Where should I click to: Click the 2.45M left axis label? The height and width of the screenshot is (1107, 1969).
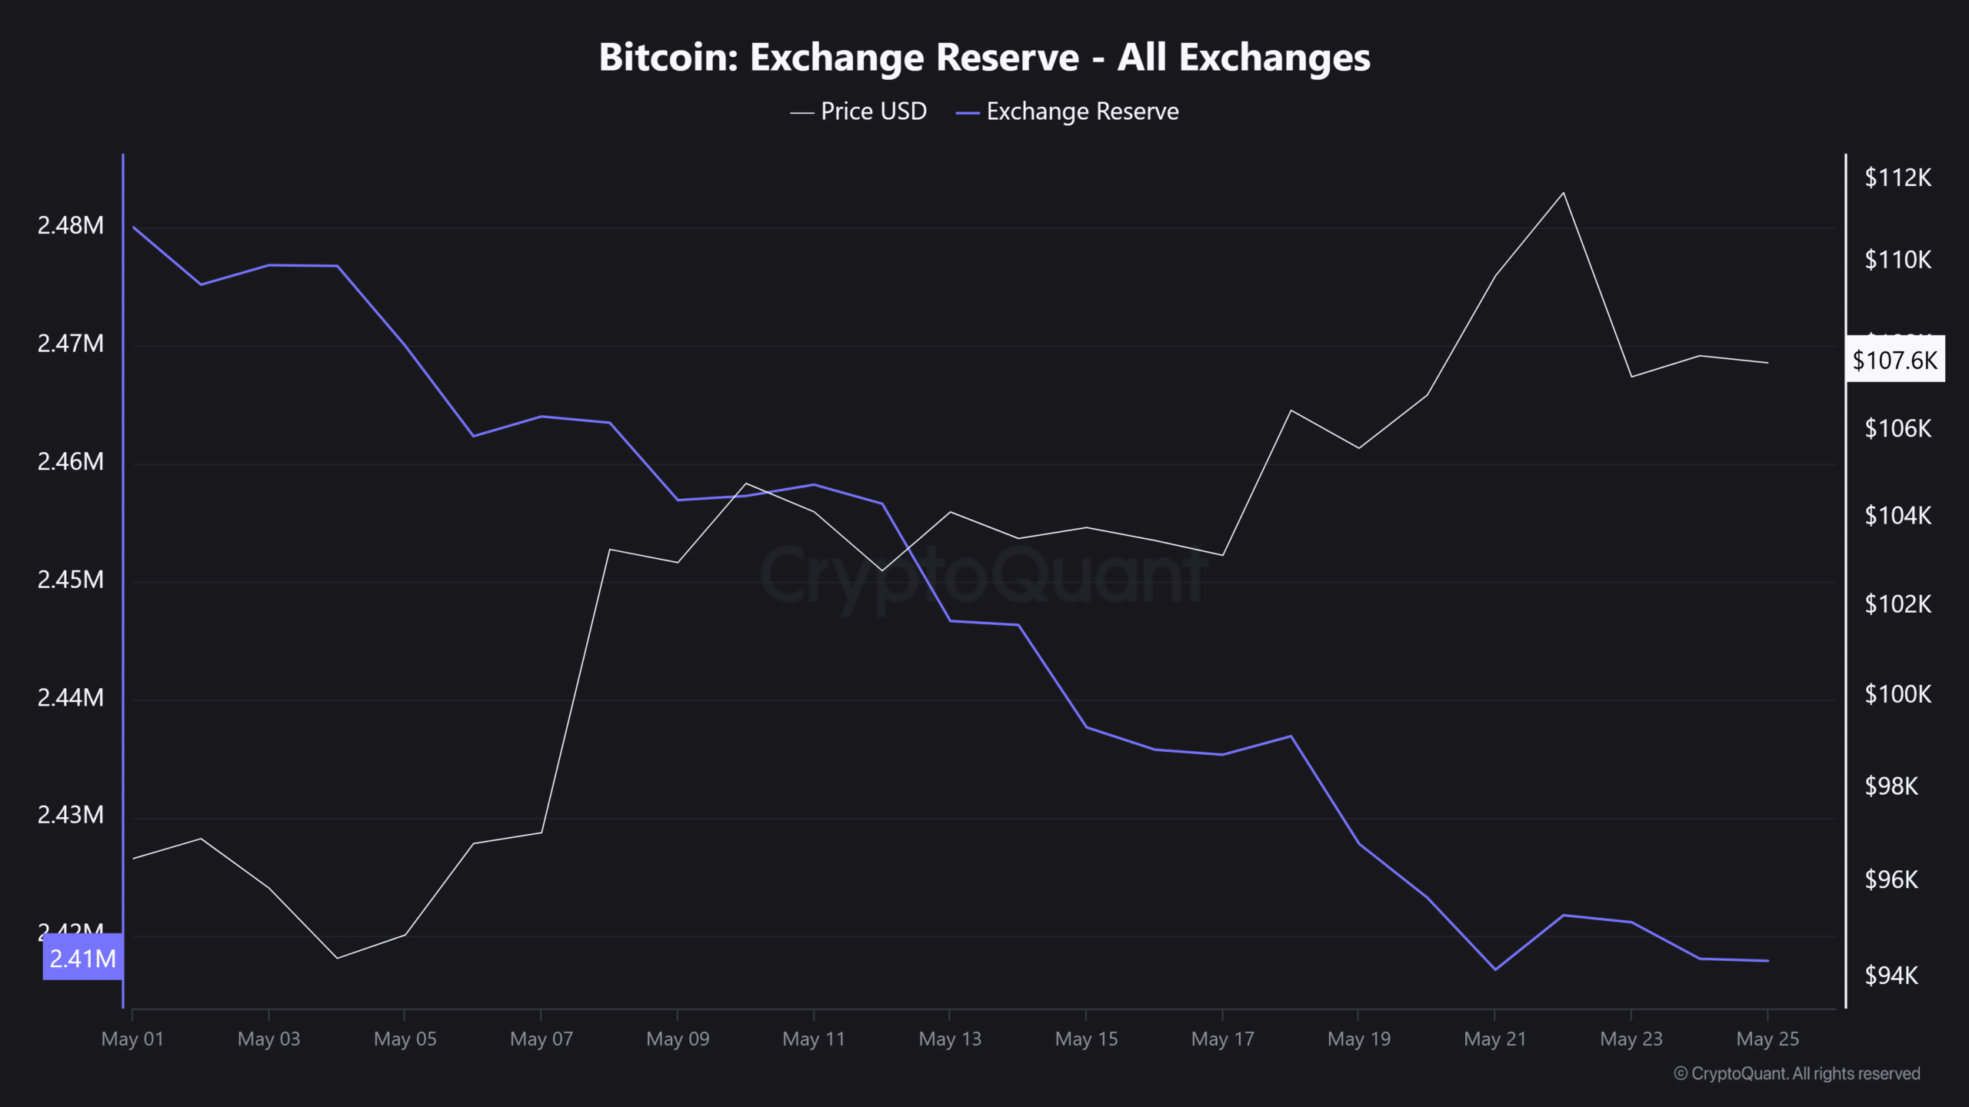(71, 579)
